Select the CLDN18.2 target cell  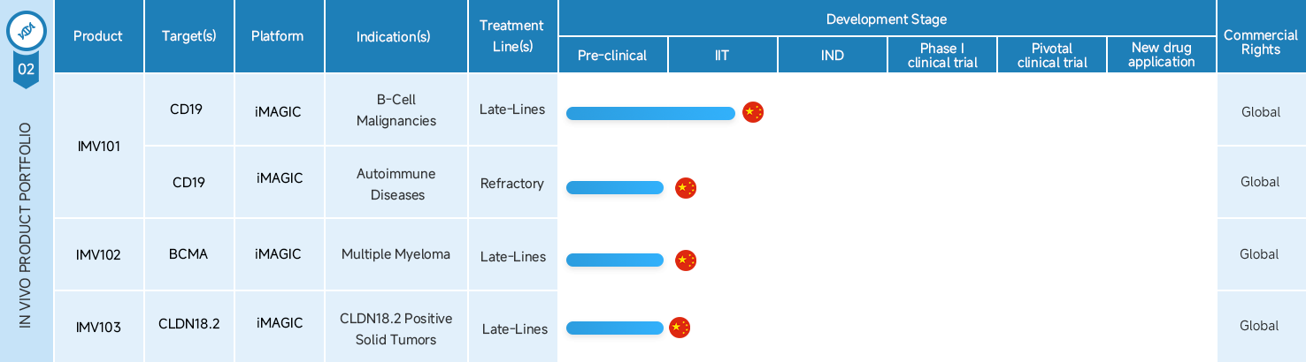[x=188, y=324]
